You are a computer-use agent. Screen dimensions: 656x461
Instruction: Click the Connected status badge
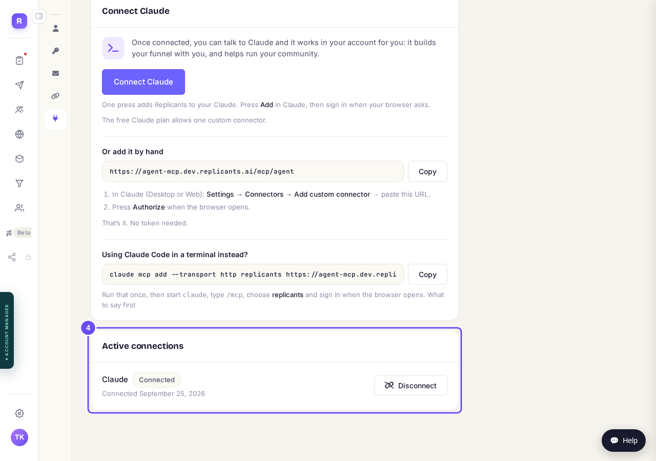click(157, 380)
